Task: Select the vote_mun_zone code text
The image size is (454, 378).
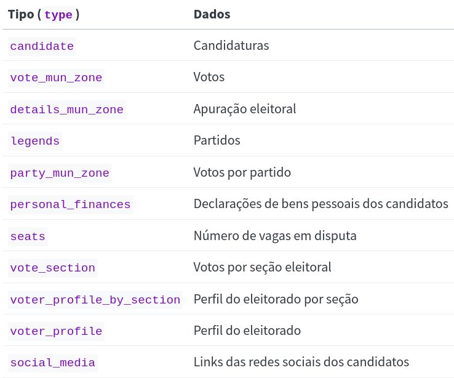Action: (x=56, y=78)
